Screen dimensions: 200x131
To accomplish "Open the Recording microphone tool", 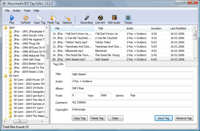I will tap(86, 20).
